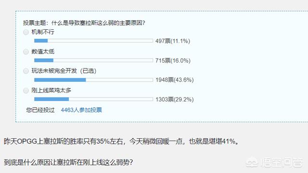This screenshot has height=173, width=308.
Task: Select the 数值太低 radio button
Action: [x=26, y=52]
